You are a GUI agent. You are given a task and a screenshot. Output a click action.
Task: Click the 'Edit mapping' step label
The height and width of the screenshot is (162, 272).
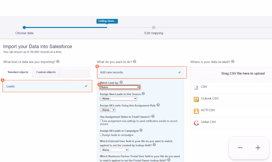154,33
